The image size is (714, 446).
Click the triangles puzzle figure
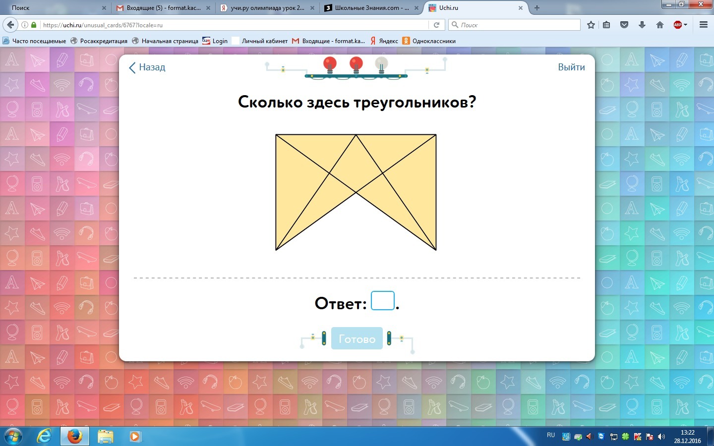(356, 192)
